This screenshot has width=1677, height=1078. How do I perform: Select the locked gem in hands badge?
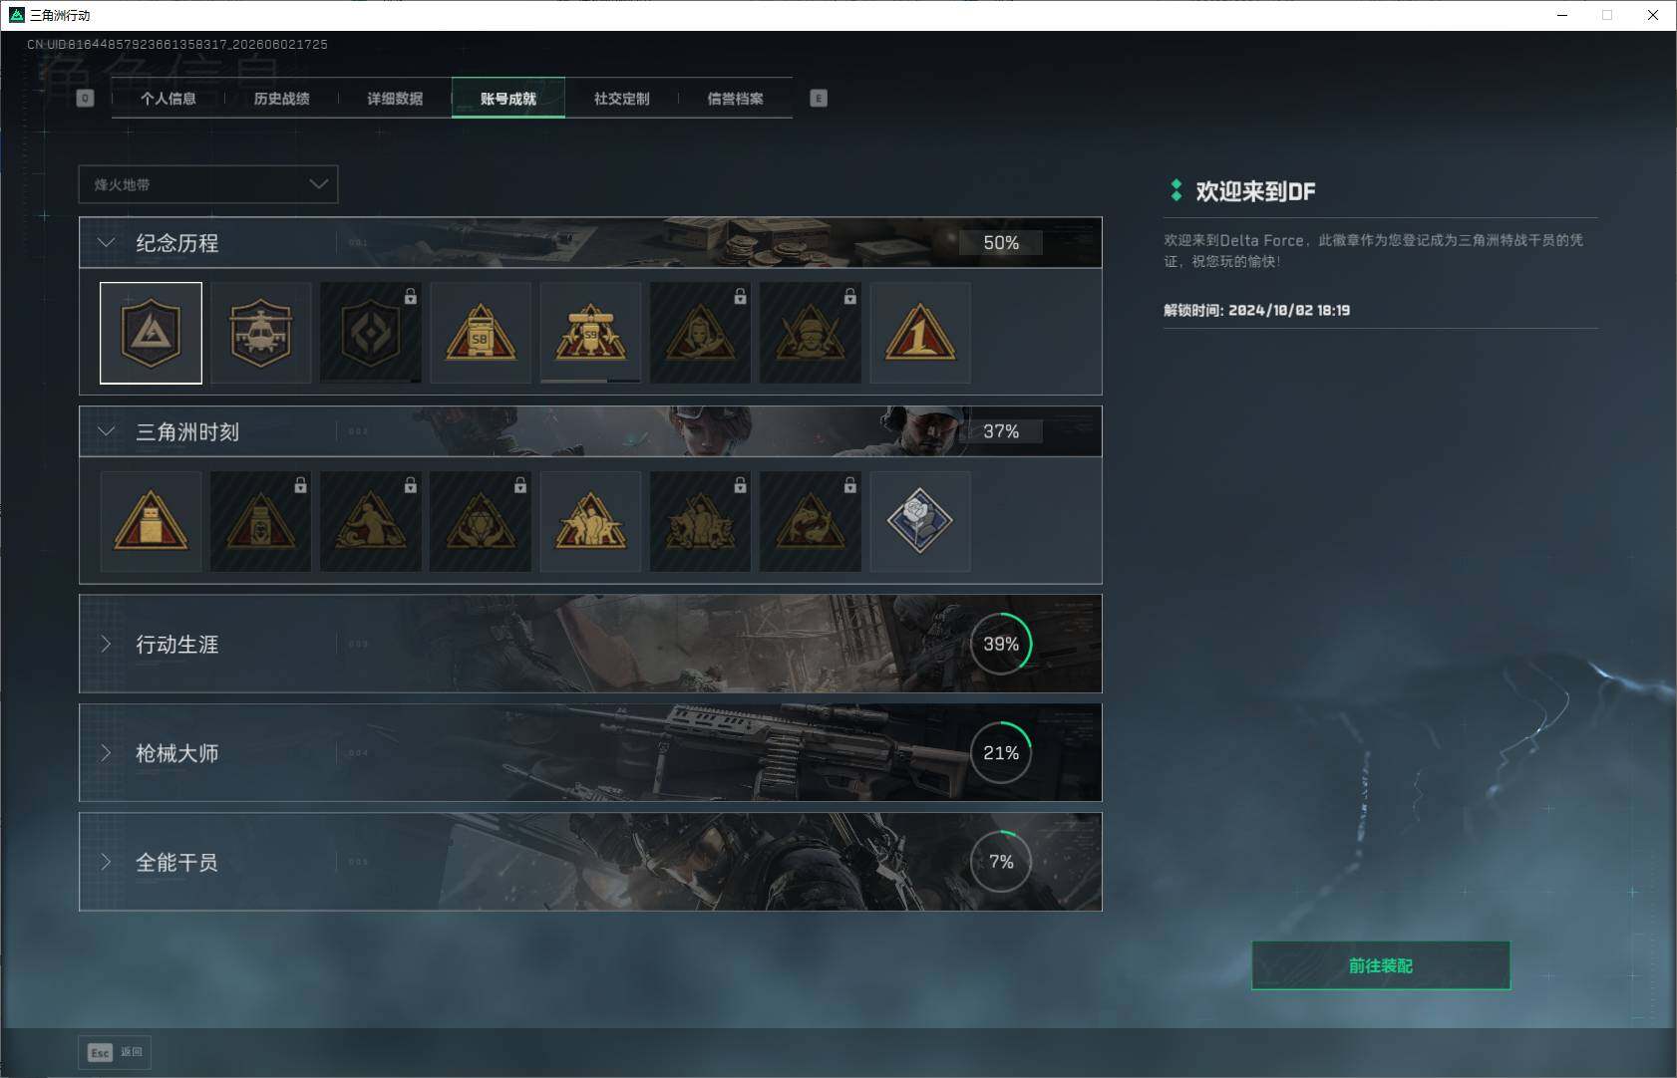481,521
